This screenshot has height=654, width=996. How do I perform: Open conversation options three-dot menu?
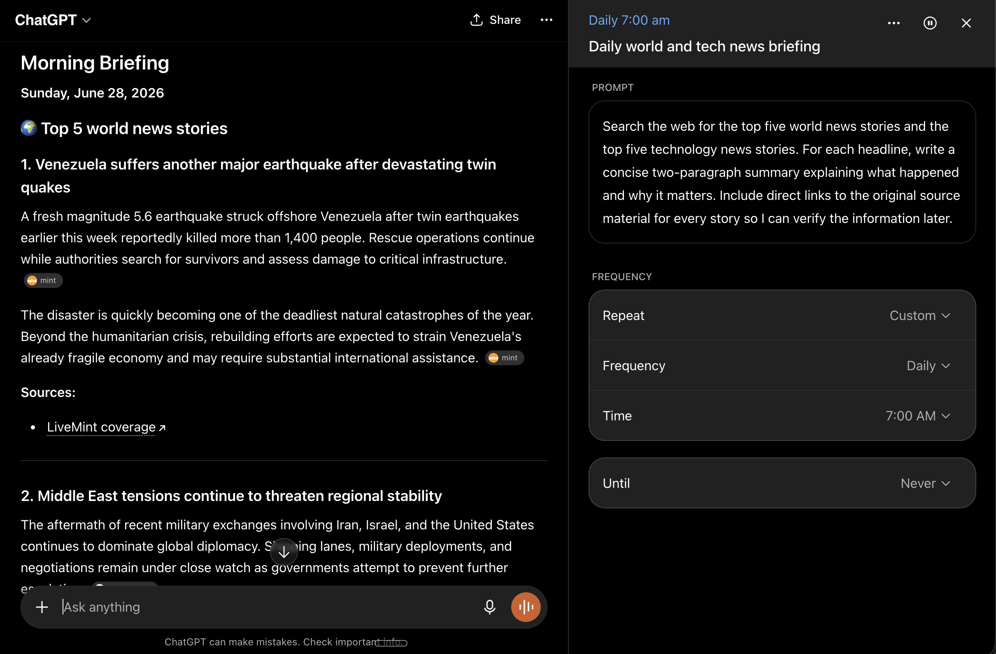[x=546, y=20]
